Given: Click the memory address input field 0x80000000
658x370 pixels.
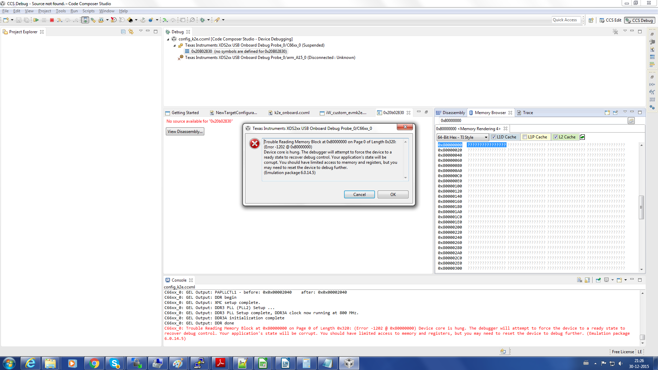Looking at the screenshot, I should [x=533, y=121].
